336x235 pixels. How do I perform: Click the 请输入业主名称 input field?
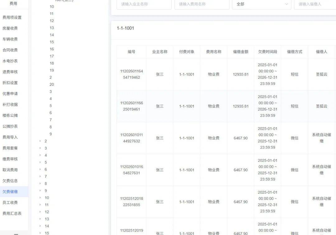click(x=144, y=4)
